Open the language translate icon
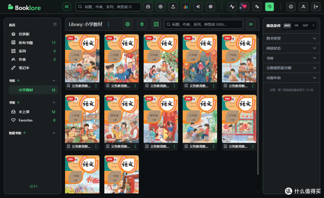This screenshot has height=198, width=324. (257, 7)
